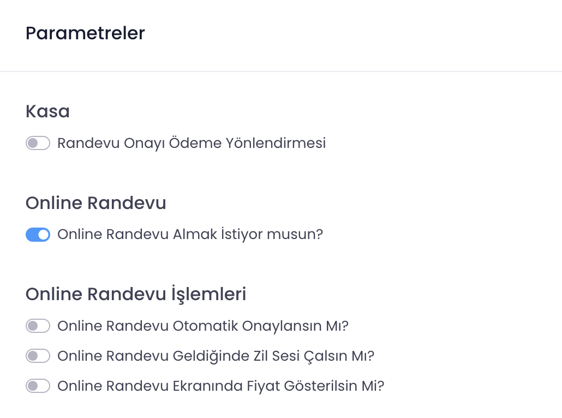The height and width of the screenshot is (418, 562).
Task: Click the gray knob beside Fiyat Gösterilsin
Action: click(x=32, y=386)
